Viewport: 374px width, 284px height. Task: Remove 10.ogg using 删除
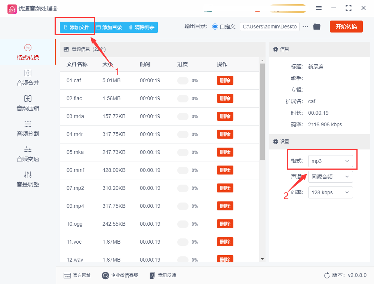coord(225,224)
